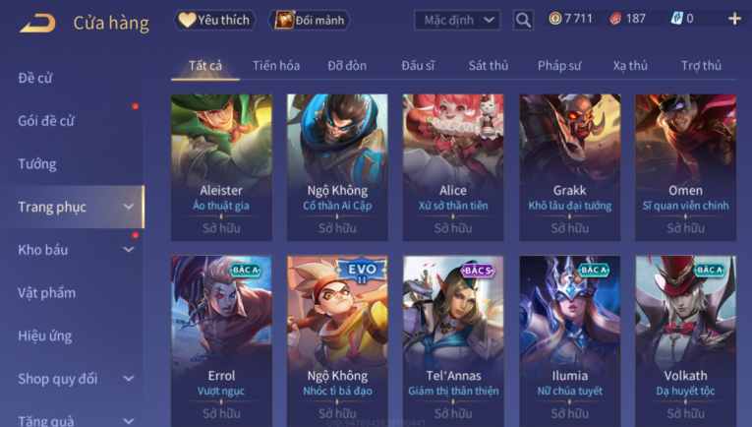Open search with the magnifier icon
Screen dimensions: 752x427
(x=523, y=20)
